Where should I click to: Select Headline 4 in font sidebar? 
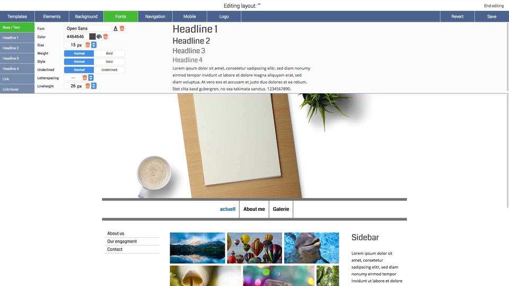tap(17, 69)
